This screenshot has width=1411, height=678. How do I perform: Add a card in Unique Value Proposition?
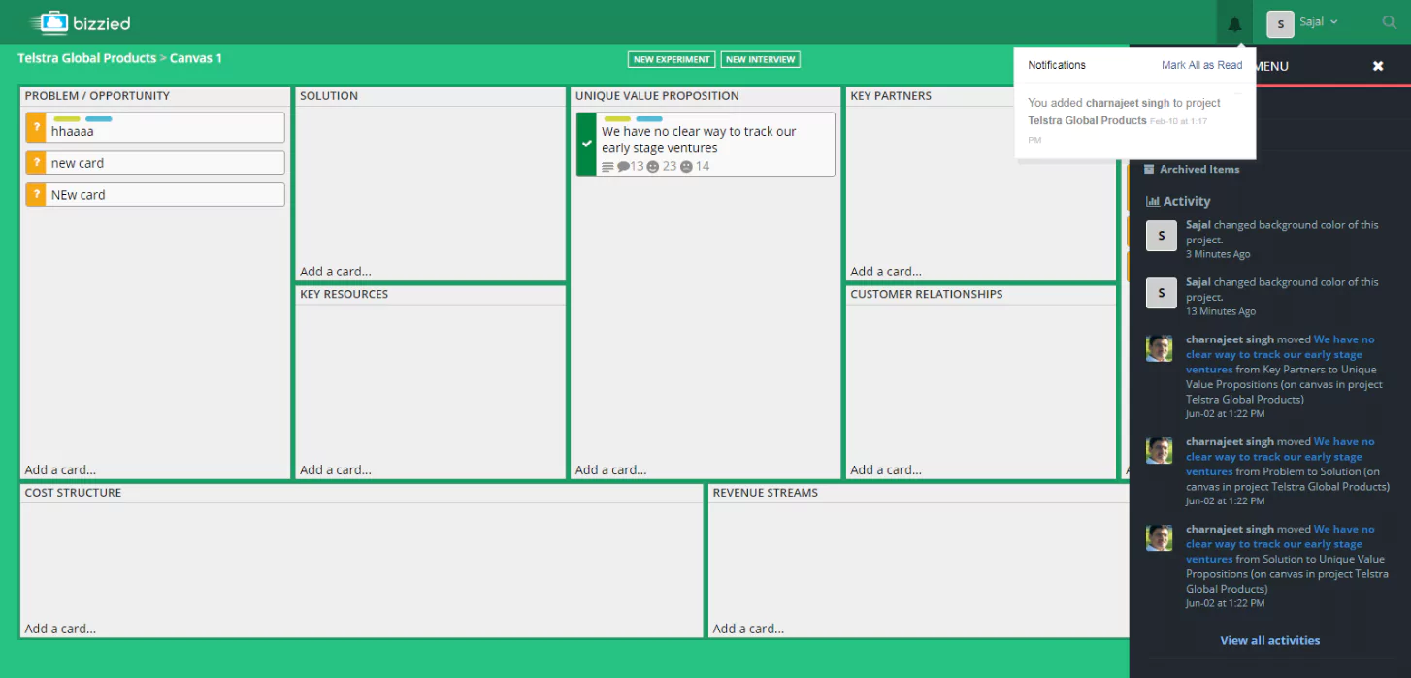[611, 469]
